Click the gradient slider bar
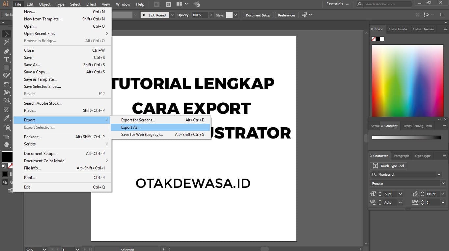Viewport: 449px width, 251px height. point(406,138)
